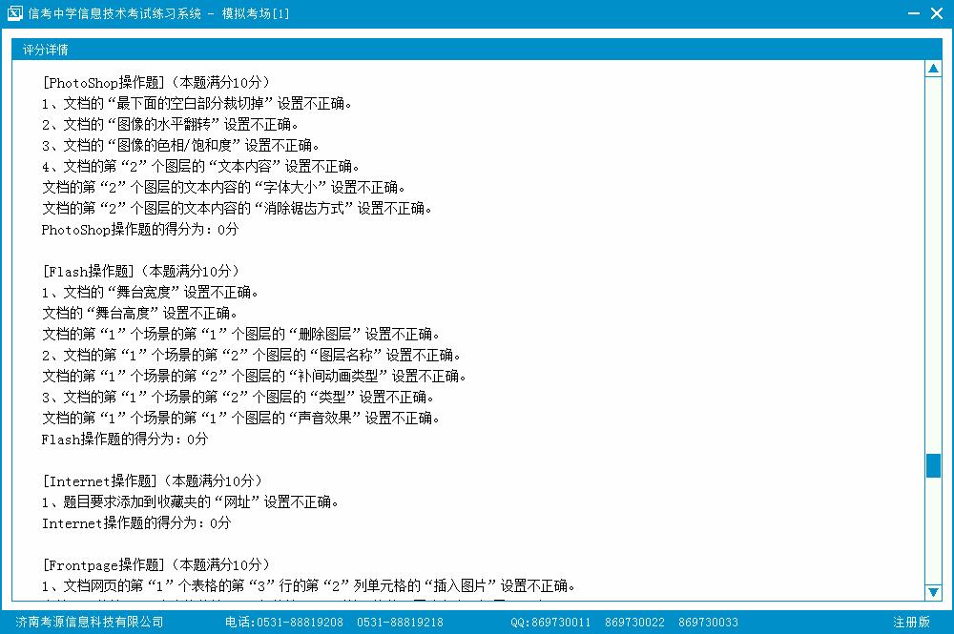Screen dimensions: 954x634
Task: Click the vertical scrollbar thumb
Action: coord(933,465)
